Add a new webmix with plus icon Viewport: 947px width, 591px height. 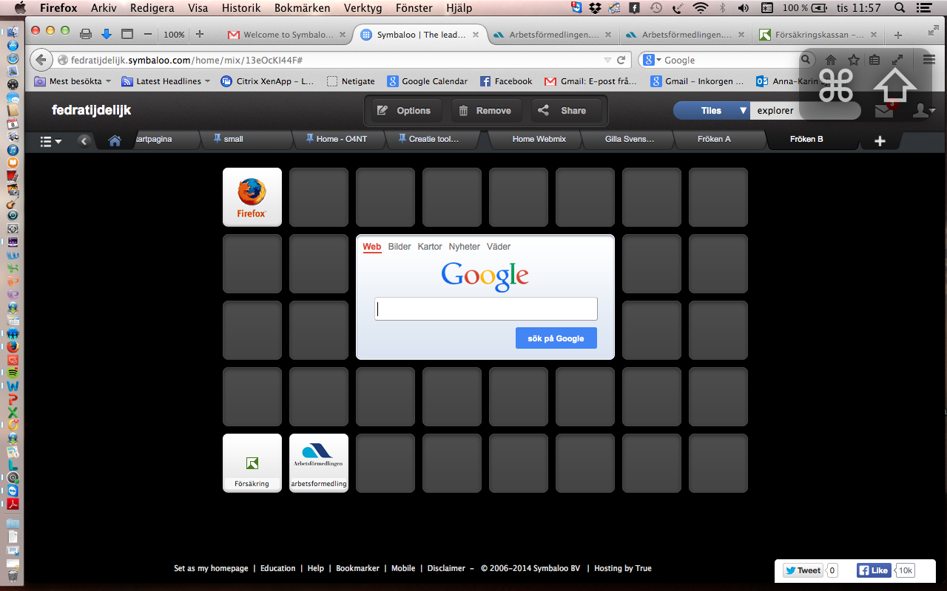click(x=880, y=140)
